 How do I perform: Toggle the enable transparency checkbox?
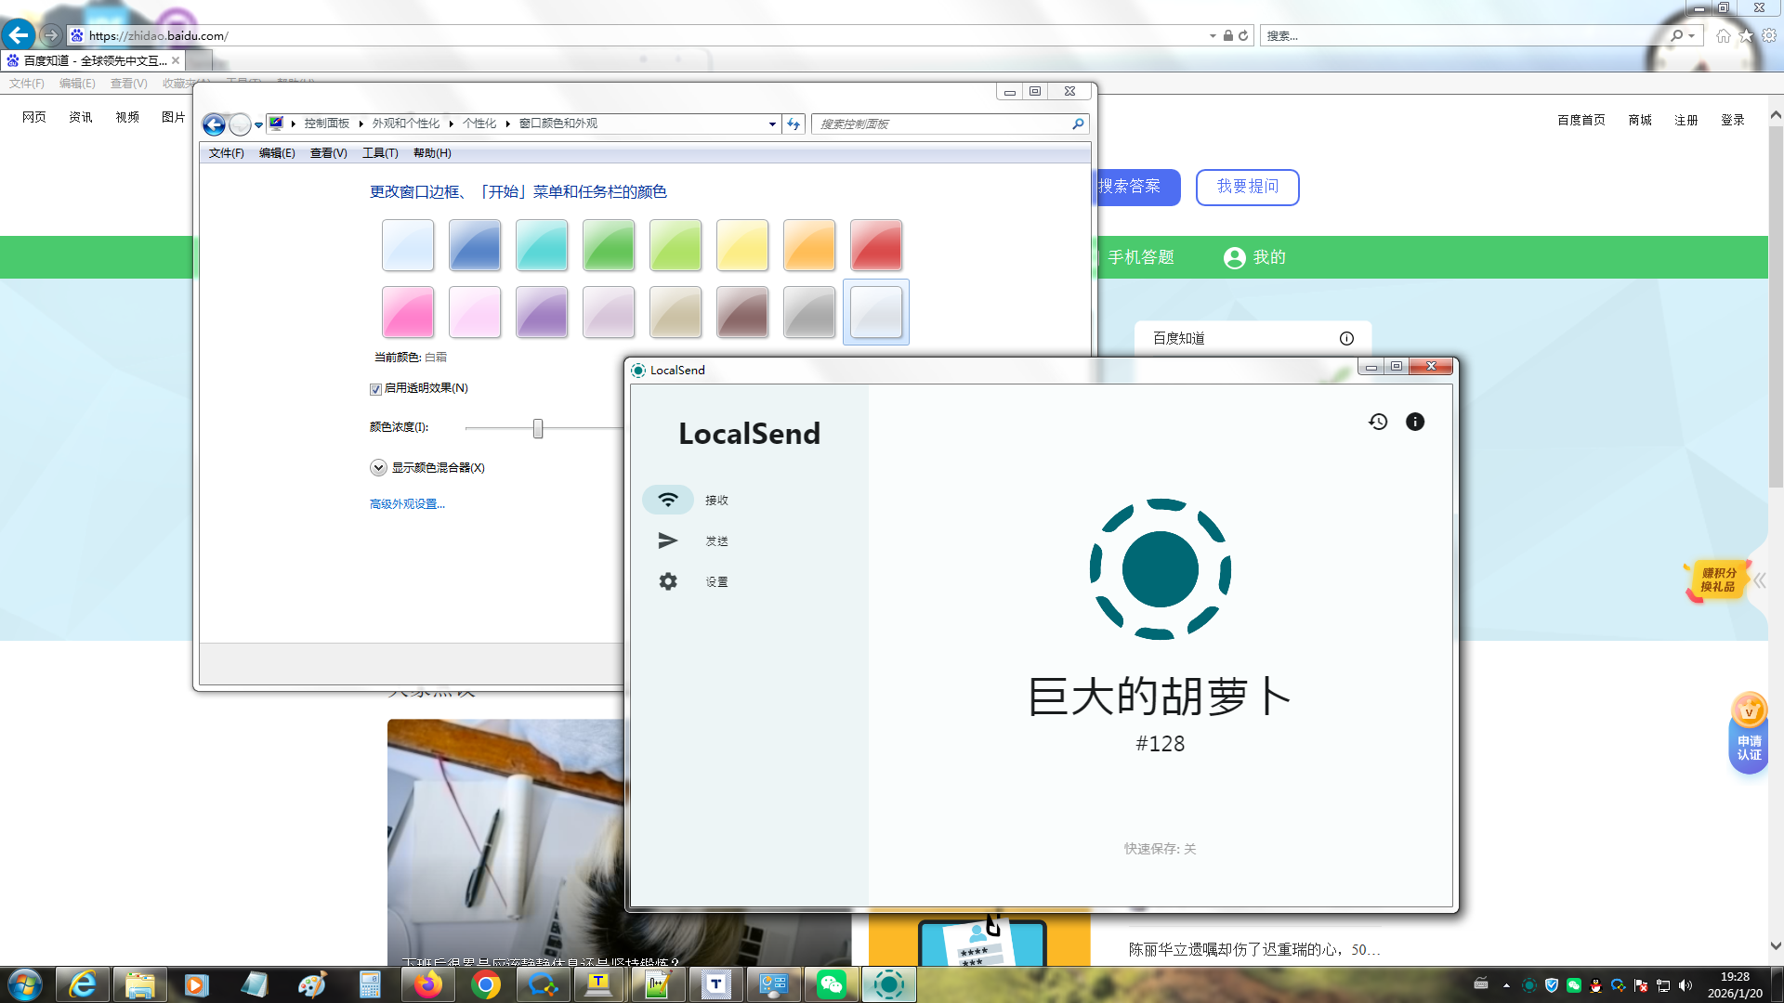[x=375, y=389]
